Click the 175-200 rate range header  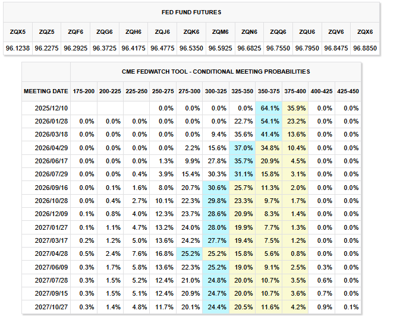tap(83, 91)
